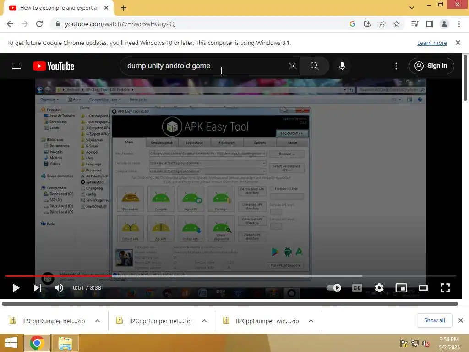Open Action Center flag icon
469x352 pixels.
point(404,343)
